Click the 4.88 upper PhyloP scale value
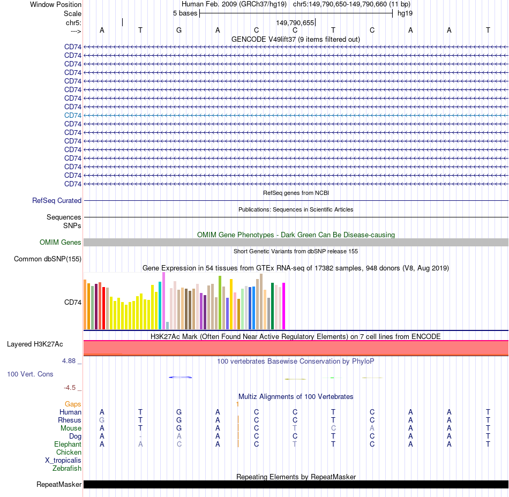The height and width of the screenshot is (497, 509). pos(69,361)
